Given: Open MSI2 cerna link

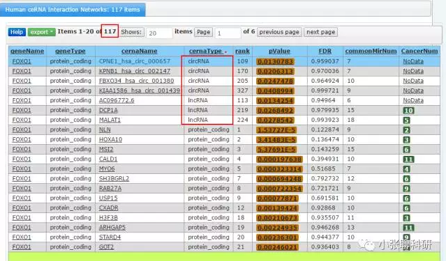Looking at the screenshot, I should coord(106,149).
